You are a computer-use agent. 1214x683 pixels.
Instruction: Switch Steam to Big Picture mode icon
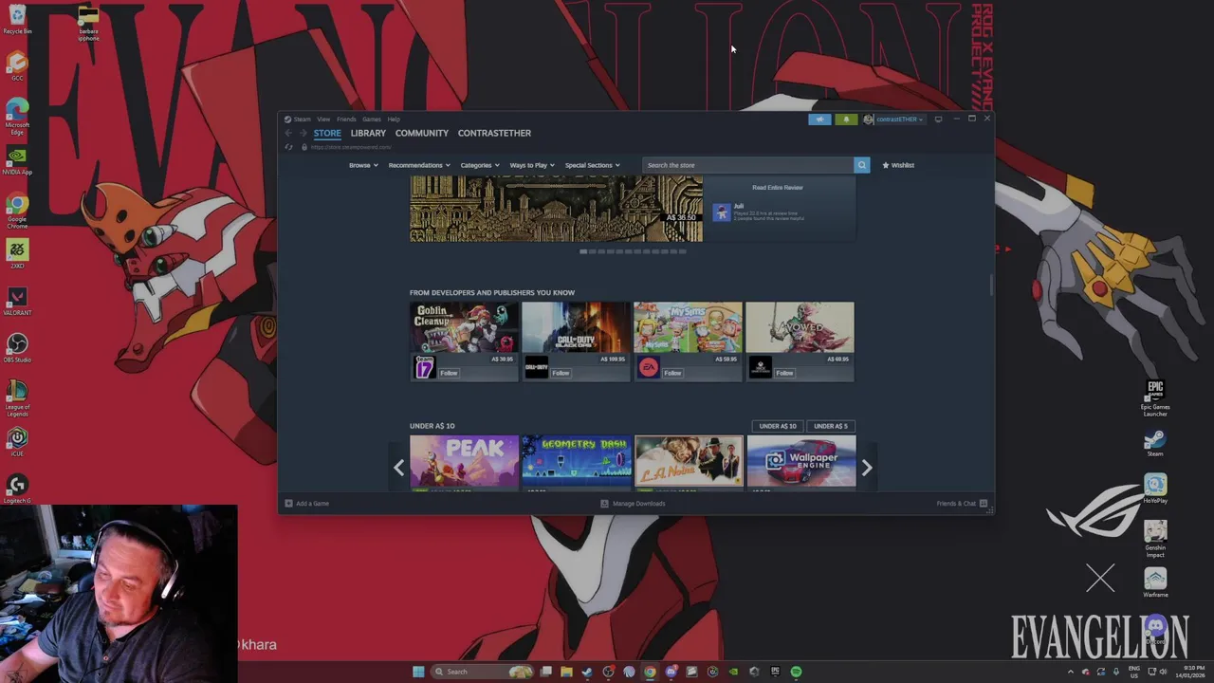(938, 120)
